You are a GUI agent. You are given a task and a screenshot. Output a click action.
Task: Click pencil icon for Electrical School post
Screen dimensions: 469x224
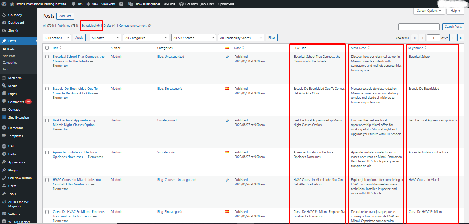(227, 57)
